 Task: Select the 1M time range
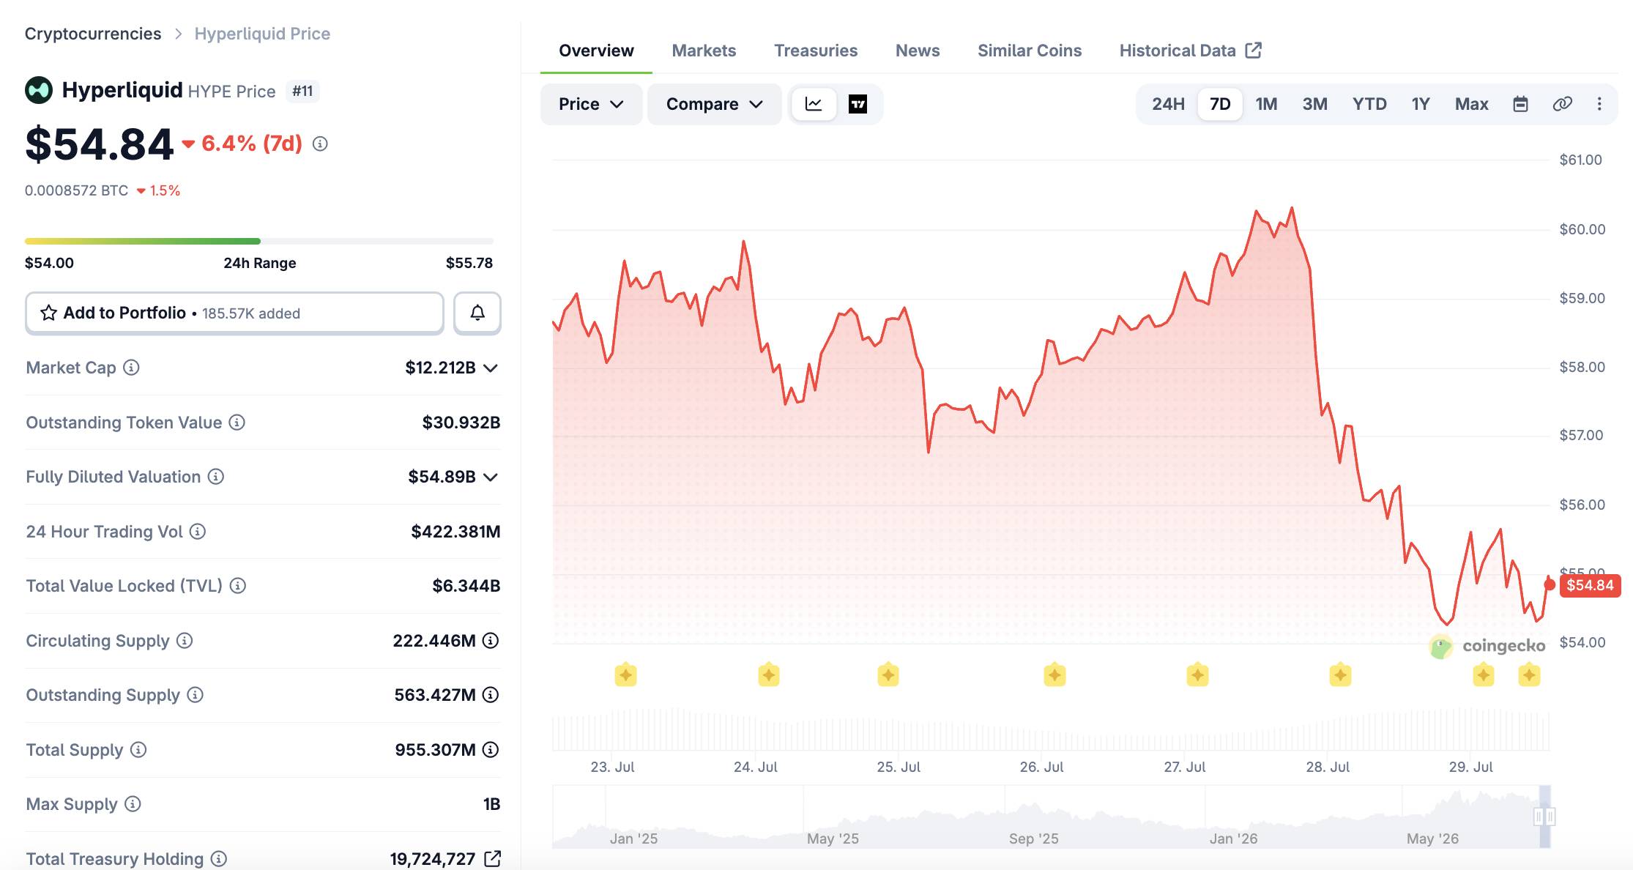1266,104
